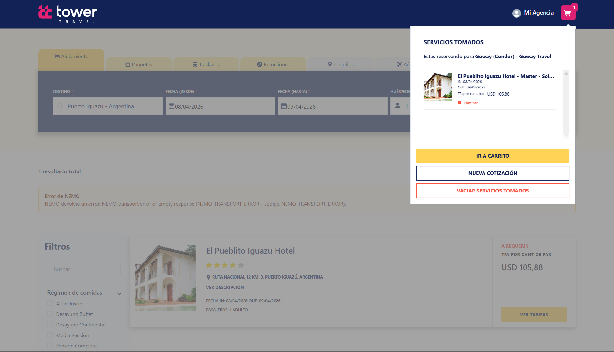Open the El Pueblito hotel thumbnail in cart
Image resolution: width=614 pixels, height=352 pixels.
click(x=438, y=87)
